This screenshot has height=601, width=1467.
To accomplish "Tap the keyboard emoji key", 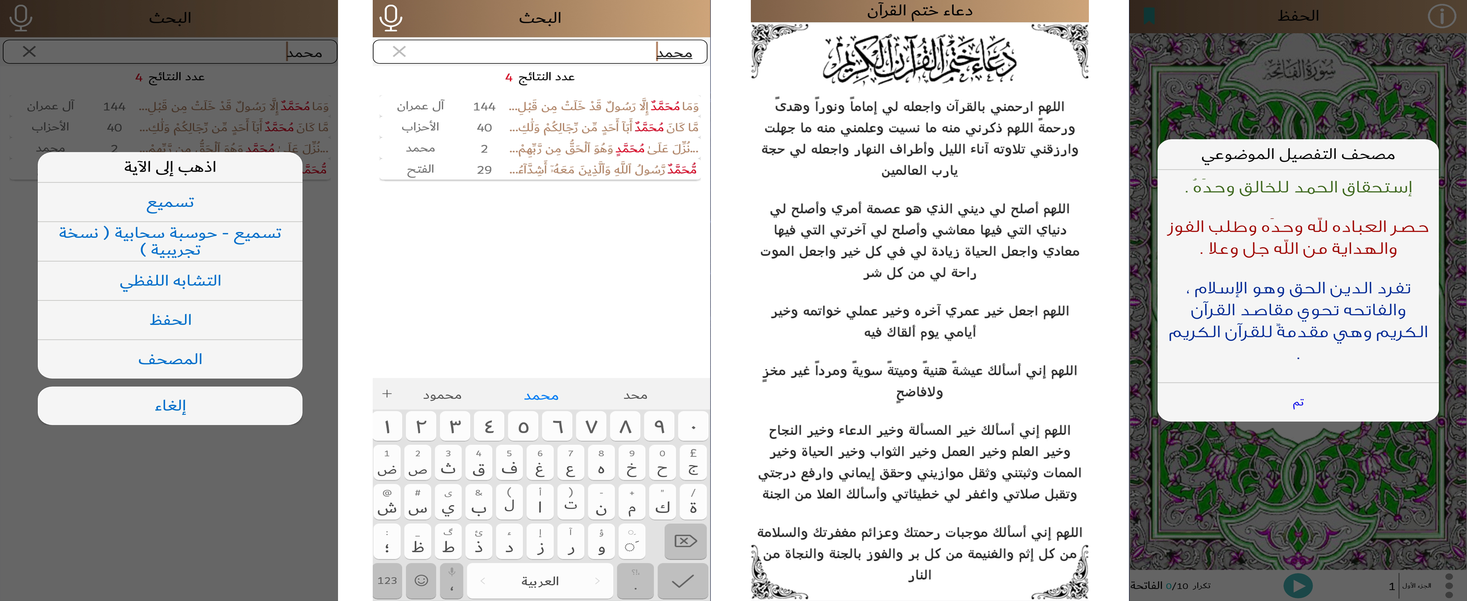I will (x=421, y=581).
